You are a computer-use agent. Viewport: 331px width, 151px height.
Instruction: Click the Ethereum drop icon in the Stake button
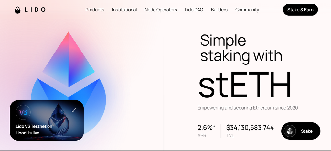point(290,131)
